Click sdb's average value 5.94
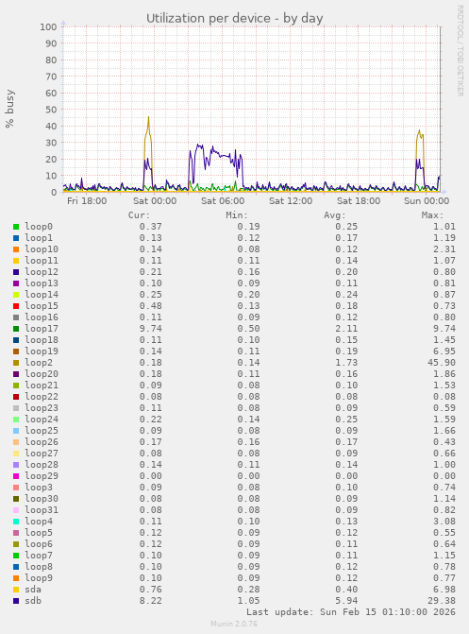Image resolution: width=469 pixels, height=634 pixels. point(346,601)
